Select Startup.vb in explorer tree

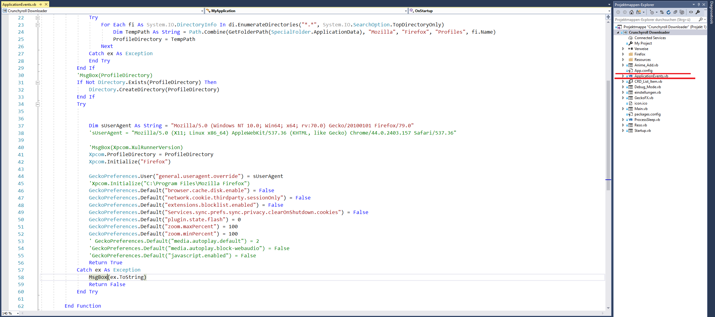642,131
